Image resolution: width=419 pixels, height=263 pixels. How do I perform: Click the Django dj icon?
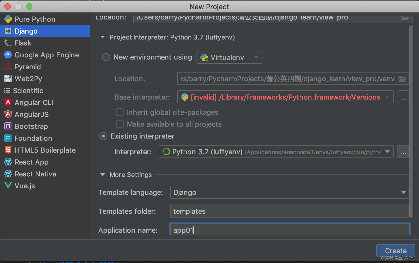8,31
